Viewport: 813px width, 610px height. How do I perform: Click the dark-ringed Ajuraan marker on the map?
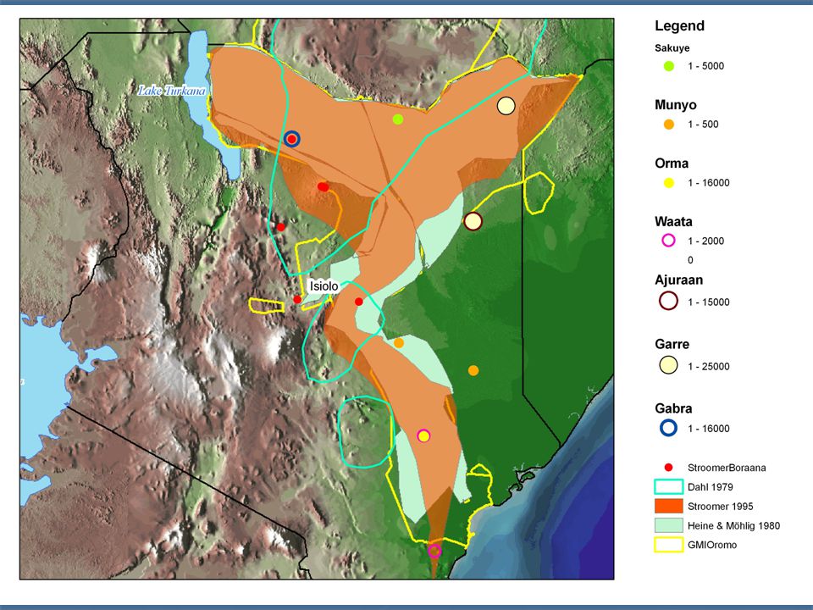point(473,221)
